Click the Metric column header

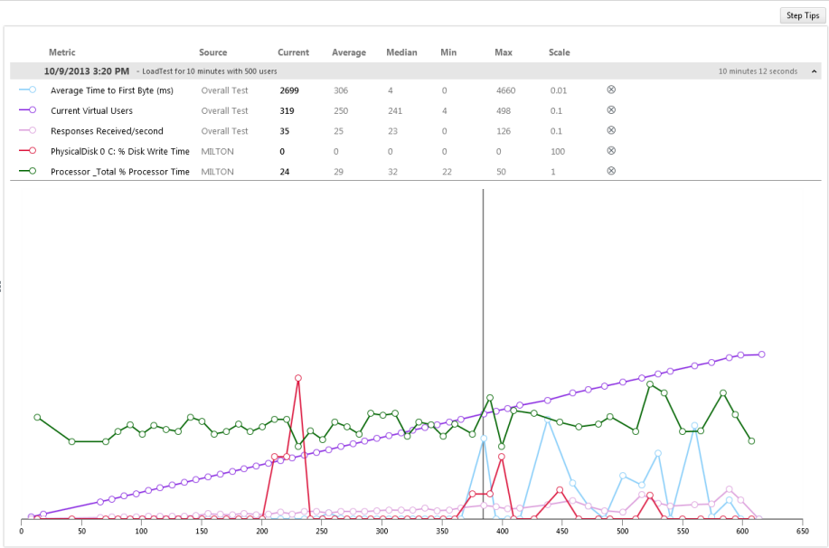pyautogui.click(x=61, y=52)
